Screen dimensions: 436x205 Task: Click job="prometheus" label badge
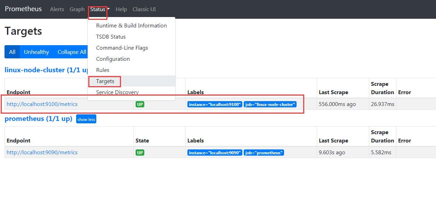[x=264, y=153]
